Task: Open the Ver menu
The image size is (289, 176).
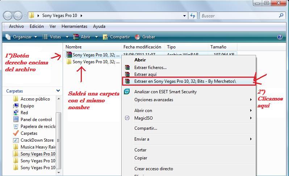Action: pos(53,26)
